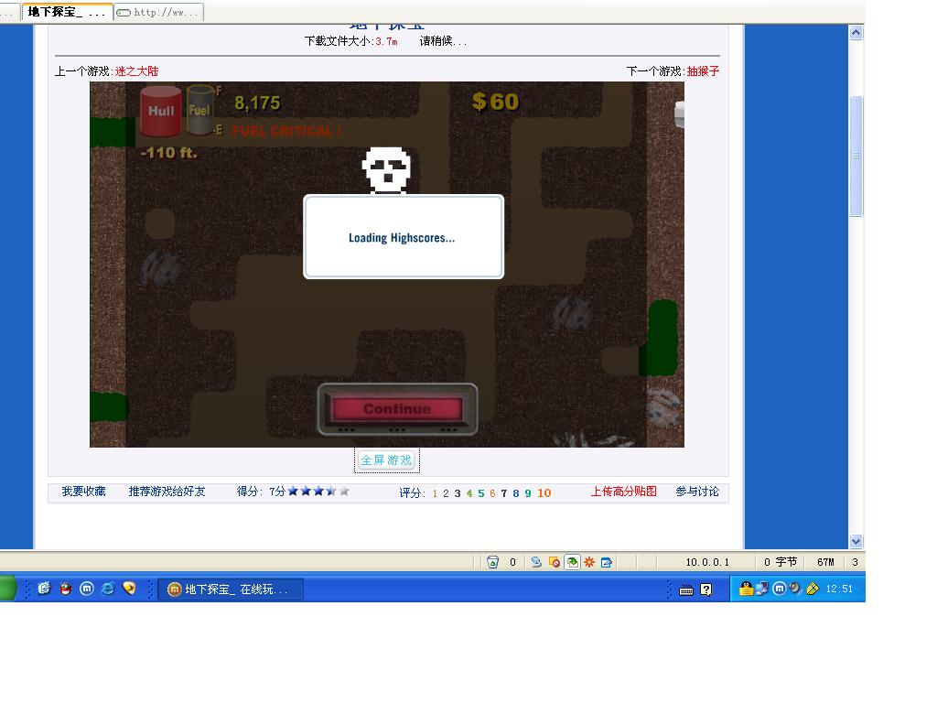The height and width of the screenshot is (703, 937).
Task: Click the 0 字节 status bar entry
Action: pos(780,562)
